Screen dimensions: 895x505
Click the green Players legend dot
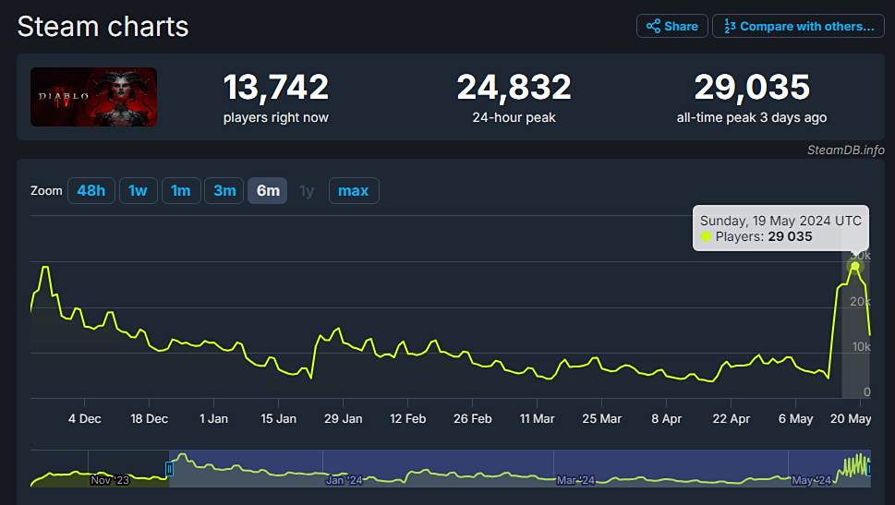706,237
